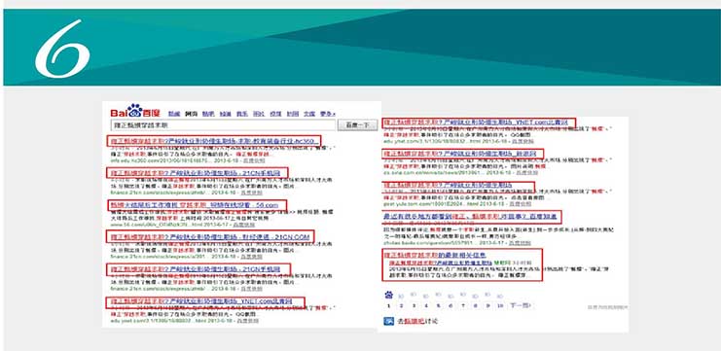Go to results page 10
The width and height of the screenshot is (721, 351).
click(500, 305)
